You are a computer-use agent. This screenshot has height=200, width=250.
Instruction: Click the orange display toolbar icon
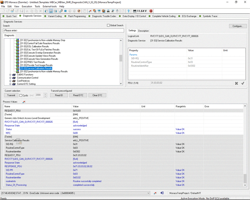[104, 11]
